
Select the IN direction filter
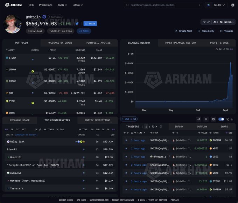click(x=12, y=130)
